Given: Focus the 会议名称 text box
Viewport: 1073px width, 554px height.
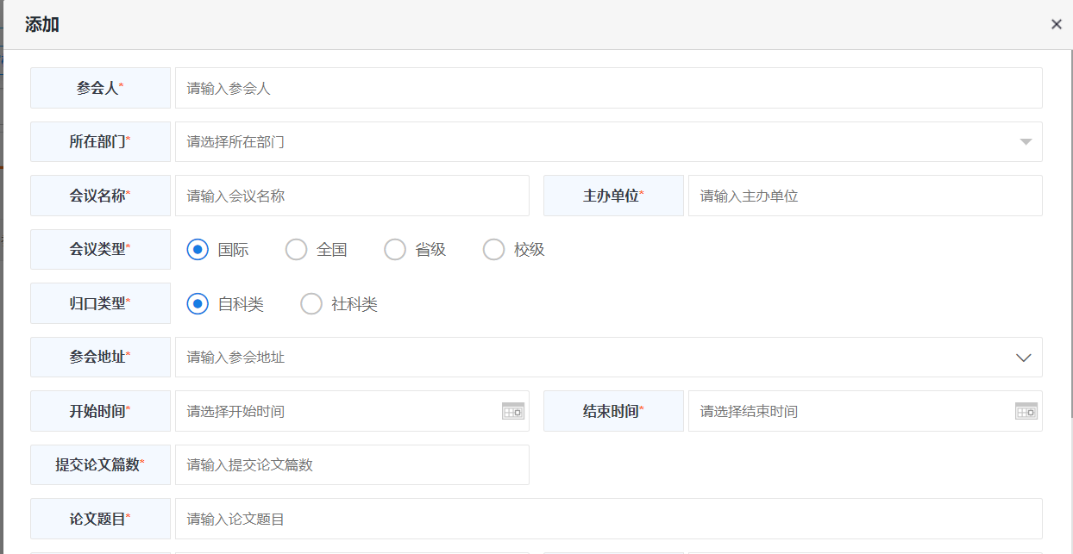Looking at the screenshot, I should coord(352,196).
